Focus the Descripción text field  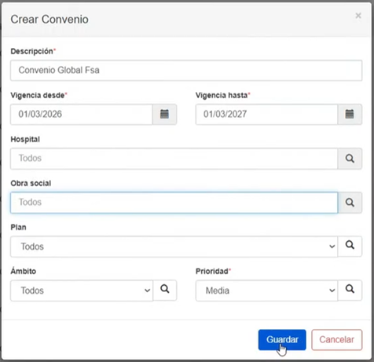186,71
